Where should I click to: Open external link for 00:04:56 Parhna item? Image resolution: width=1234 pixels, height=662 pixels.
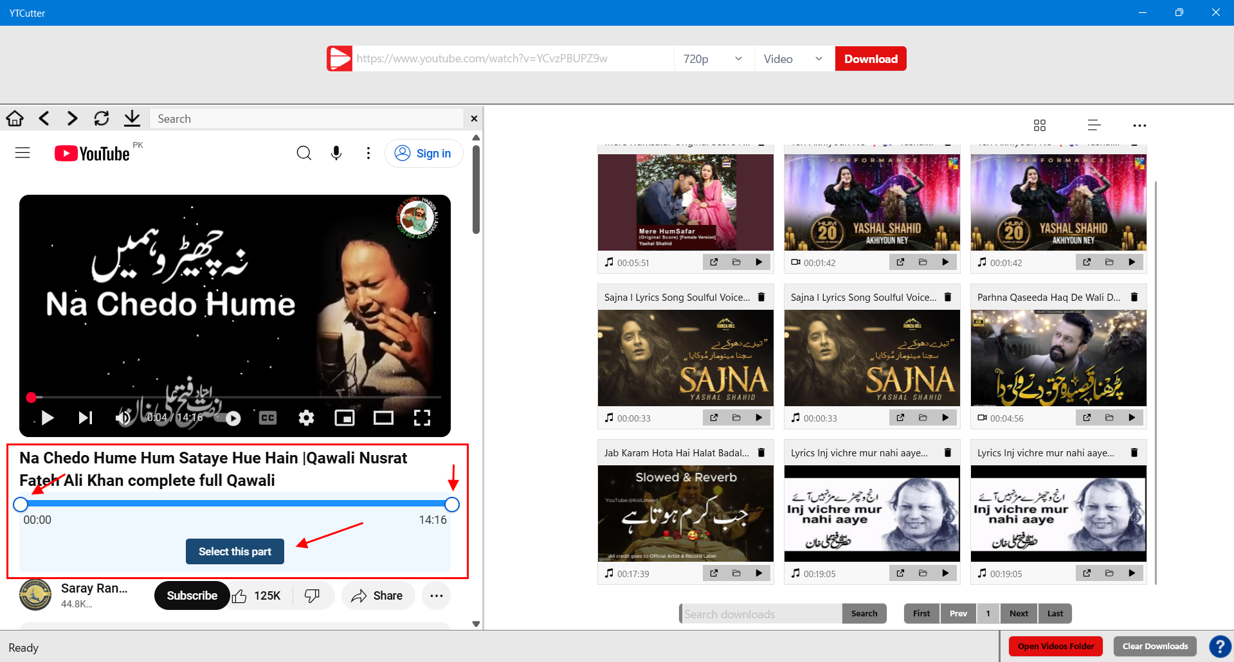coord(1087,418)
